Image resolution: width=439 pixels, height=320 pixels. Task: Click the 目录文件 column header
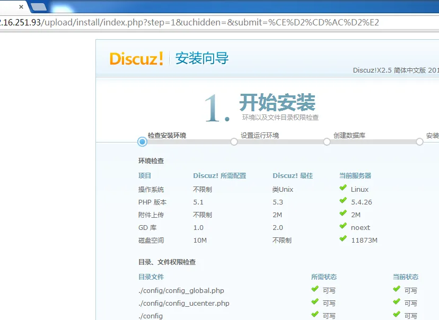[x=151, y=277]
